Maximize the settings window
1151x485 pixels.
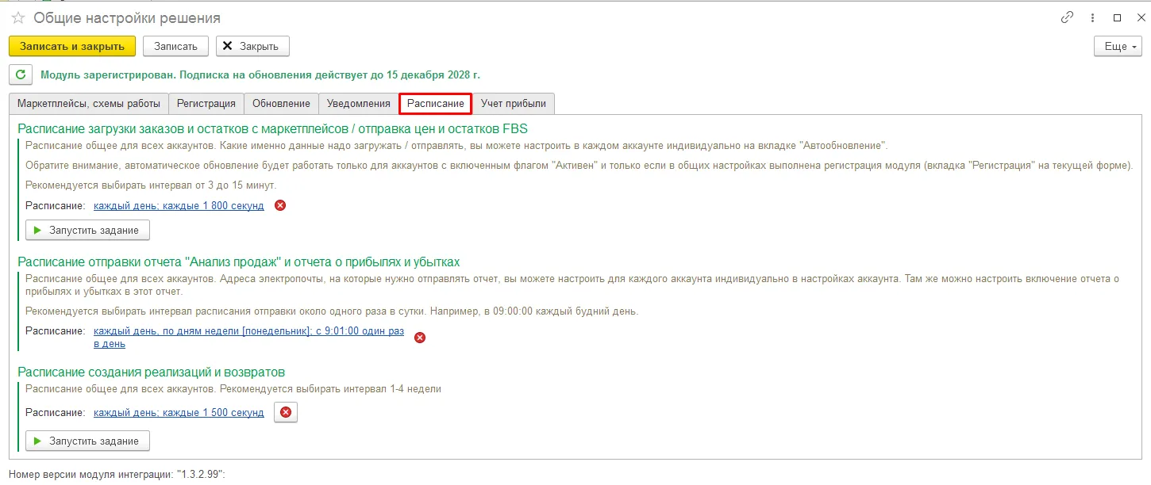point(1117,17)
